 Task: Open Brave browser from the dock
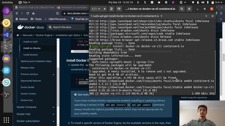(x=6, y=23)
